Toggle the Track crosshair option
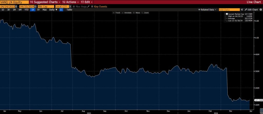 click(x=117, y=13)
